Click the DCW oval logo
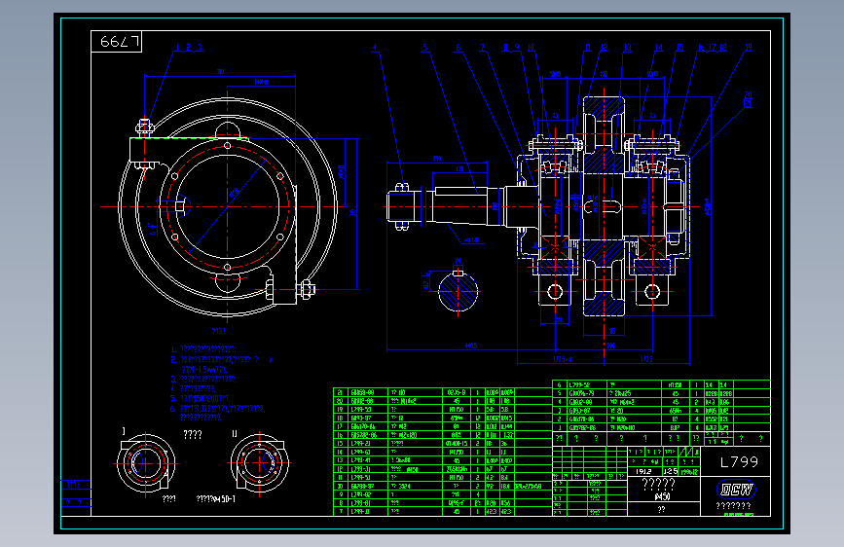This screenshot has height=547, width=844. click(736, 490)
